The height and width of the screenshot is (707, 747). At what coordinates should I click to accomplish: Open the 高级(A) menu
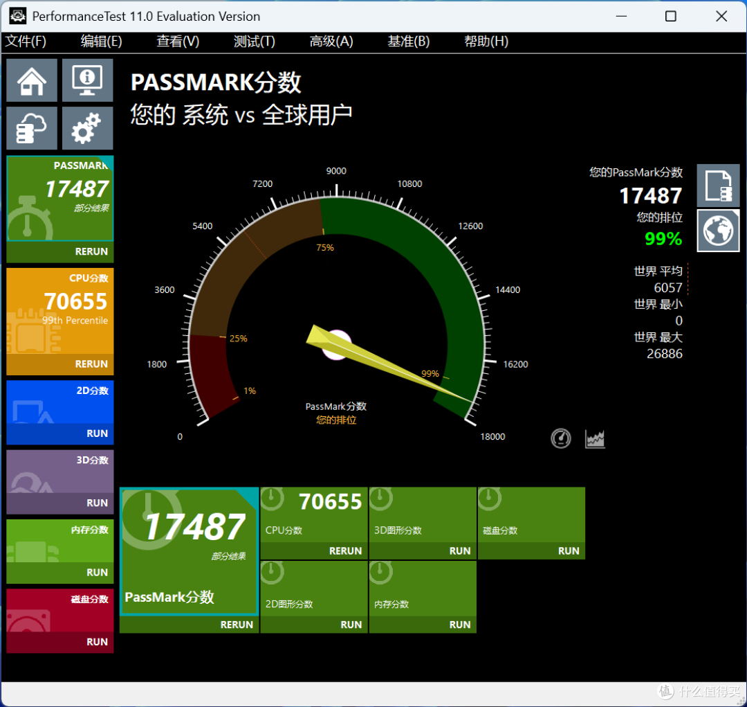coord(331,42)
